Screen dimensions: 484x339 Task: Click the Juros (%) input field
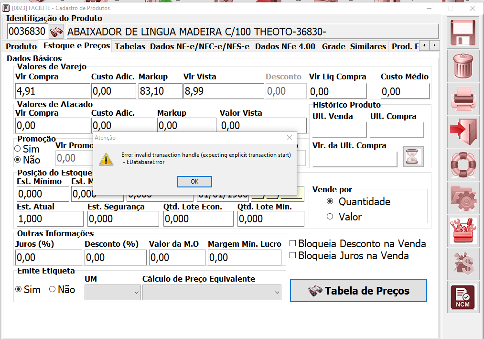(49, 257)
